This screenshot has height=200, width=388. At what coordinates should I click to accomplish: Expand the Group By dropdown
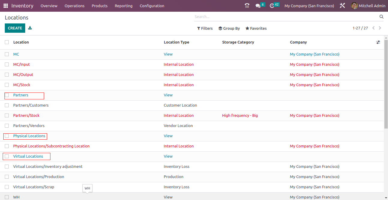pyautogui.click(x=229, y=29)
